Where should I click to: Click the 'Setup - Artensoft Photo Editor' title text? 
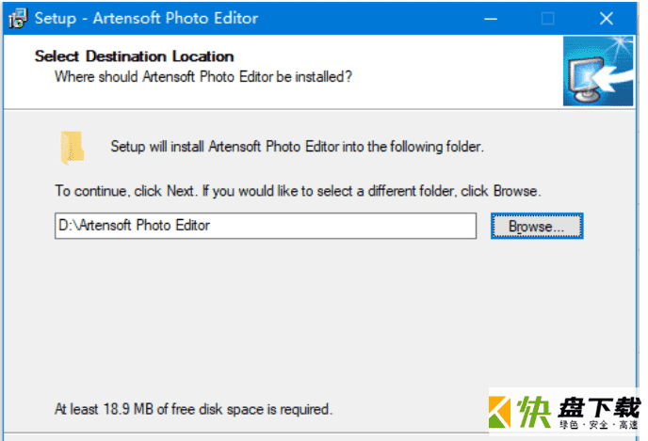coord(146,18)
